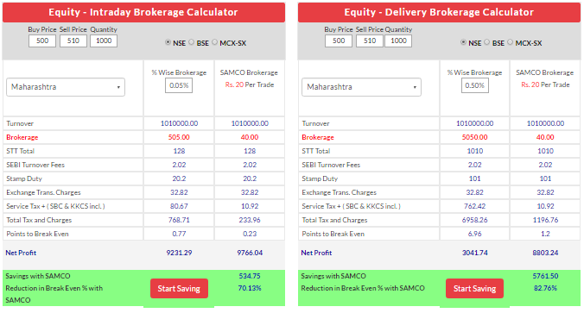Viewport: 584px width, 313px height.
Task: Click Delivery points to break even 6.96
Action: click(x=475, y=234)
